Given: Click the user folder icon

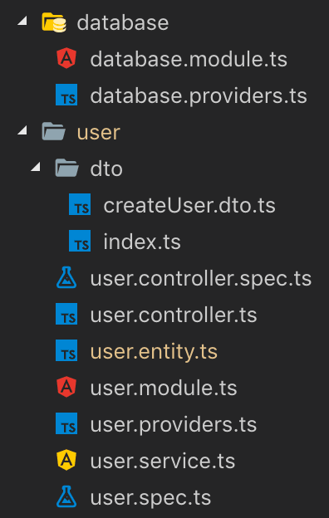Looking at the screenshot, I should (x=53, y=131).
